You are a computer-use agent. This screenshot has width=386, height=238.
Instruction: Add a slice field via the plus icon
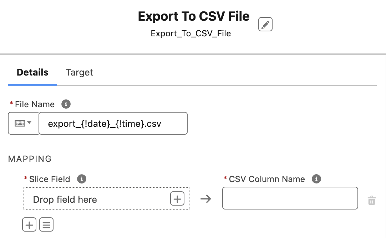tap(177, 198)
